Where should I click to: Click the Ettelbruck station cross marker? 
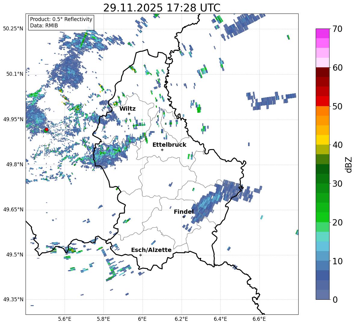(162, 150)
